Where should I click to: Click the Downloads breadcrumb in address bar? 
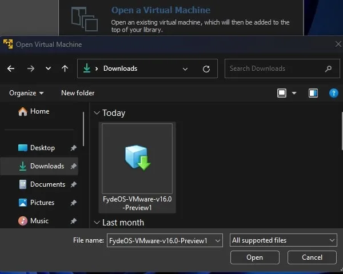pos(120,68)
